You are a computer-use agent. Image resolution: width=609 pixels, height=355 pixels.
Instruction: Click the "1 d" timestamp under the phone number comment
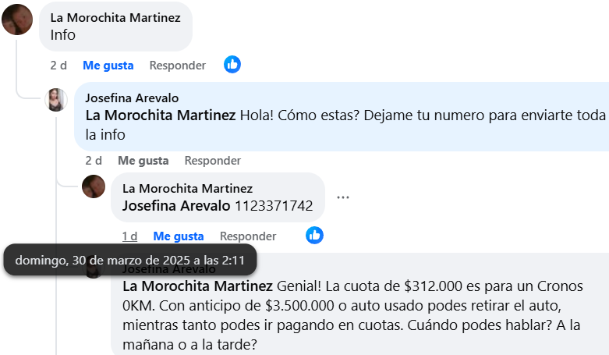tap(129, 236)
